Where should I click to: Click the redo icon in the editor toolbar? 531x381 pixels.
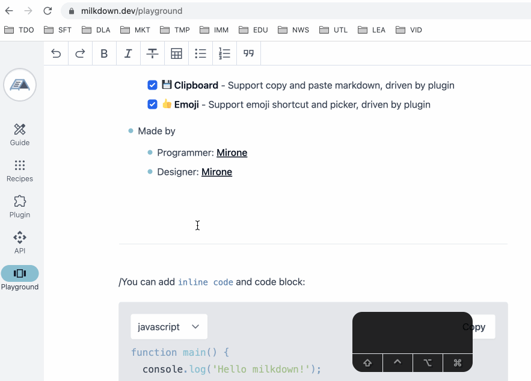[x=80, y=53]
